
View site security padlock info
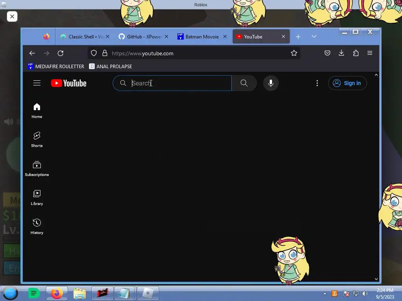[x=104, y=53]
